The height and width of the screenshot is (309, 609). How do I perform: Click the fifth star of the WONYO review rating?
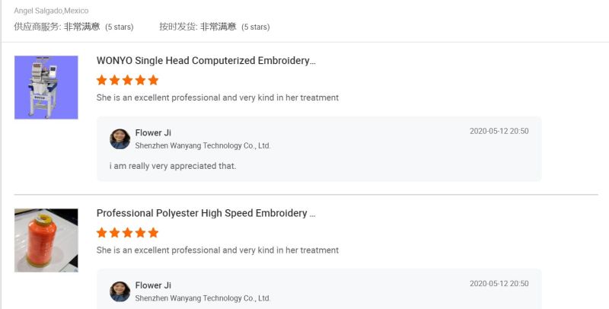pyautogui.click(x=153, y=80)
